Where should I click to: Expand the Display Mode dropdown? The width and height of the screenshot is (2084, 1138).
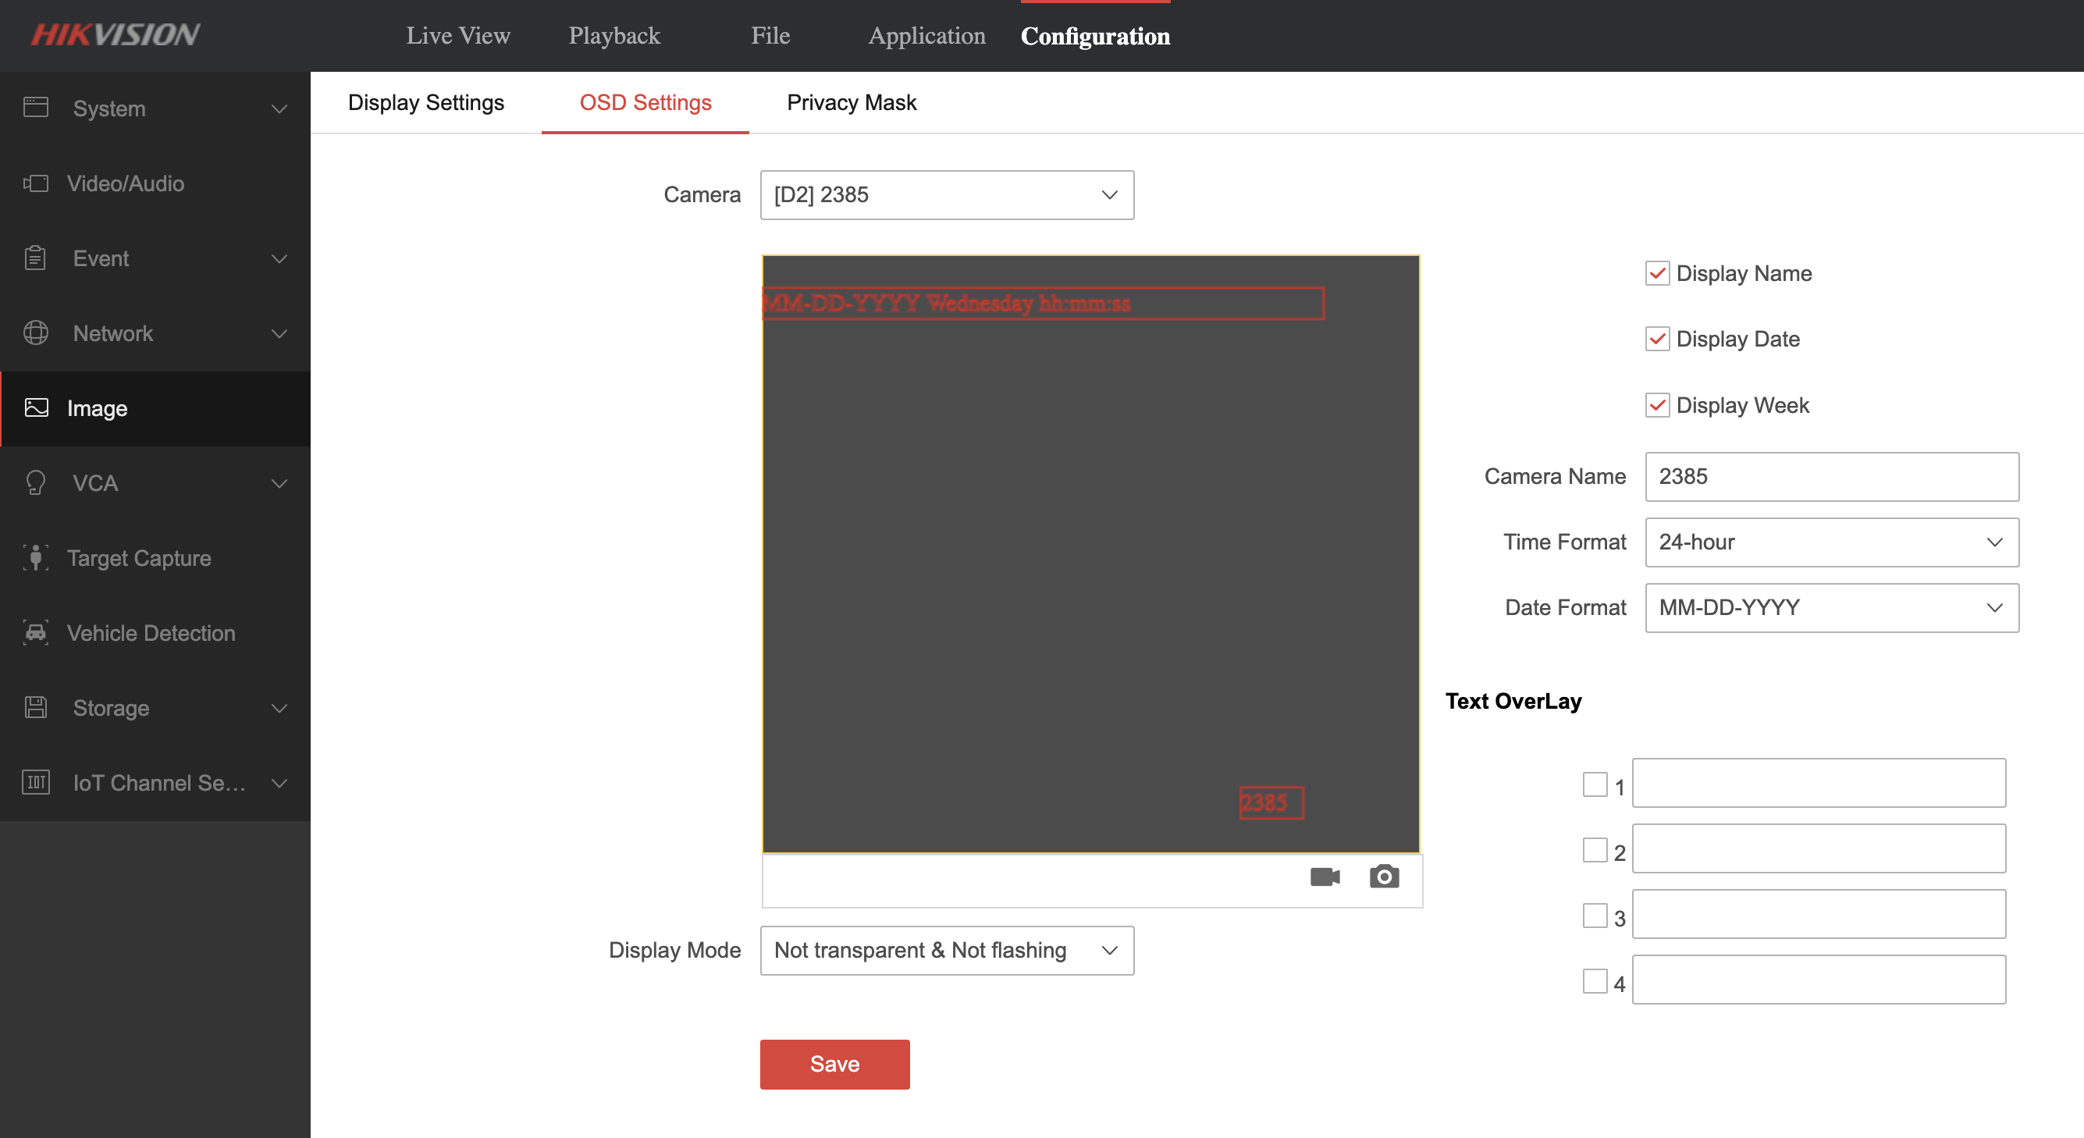point(947,951)
